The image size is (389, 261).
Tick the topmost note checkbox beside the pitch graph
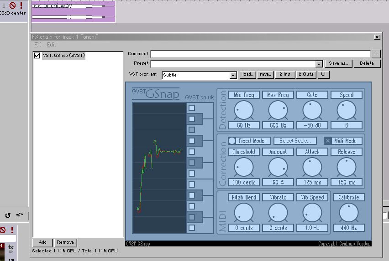(x=191, y=108)
